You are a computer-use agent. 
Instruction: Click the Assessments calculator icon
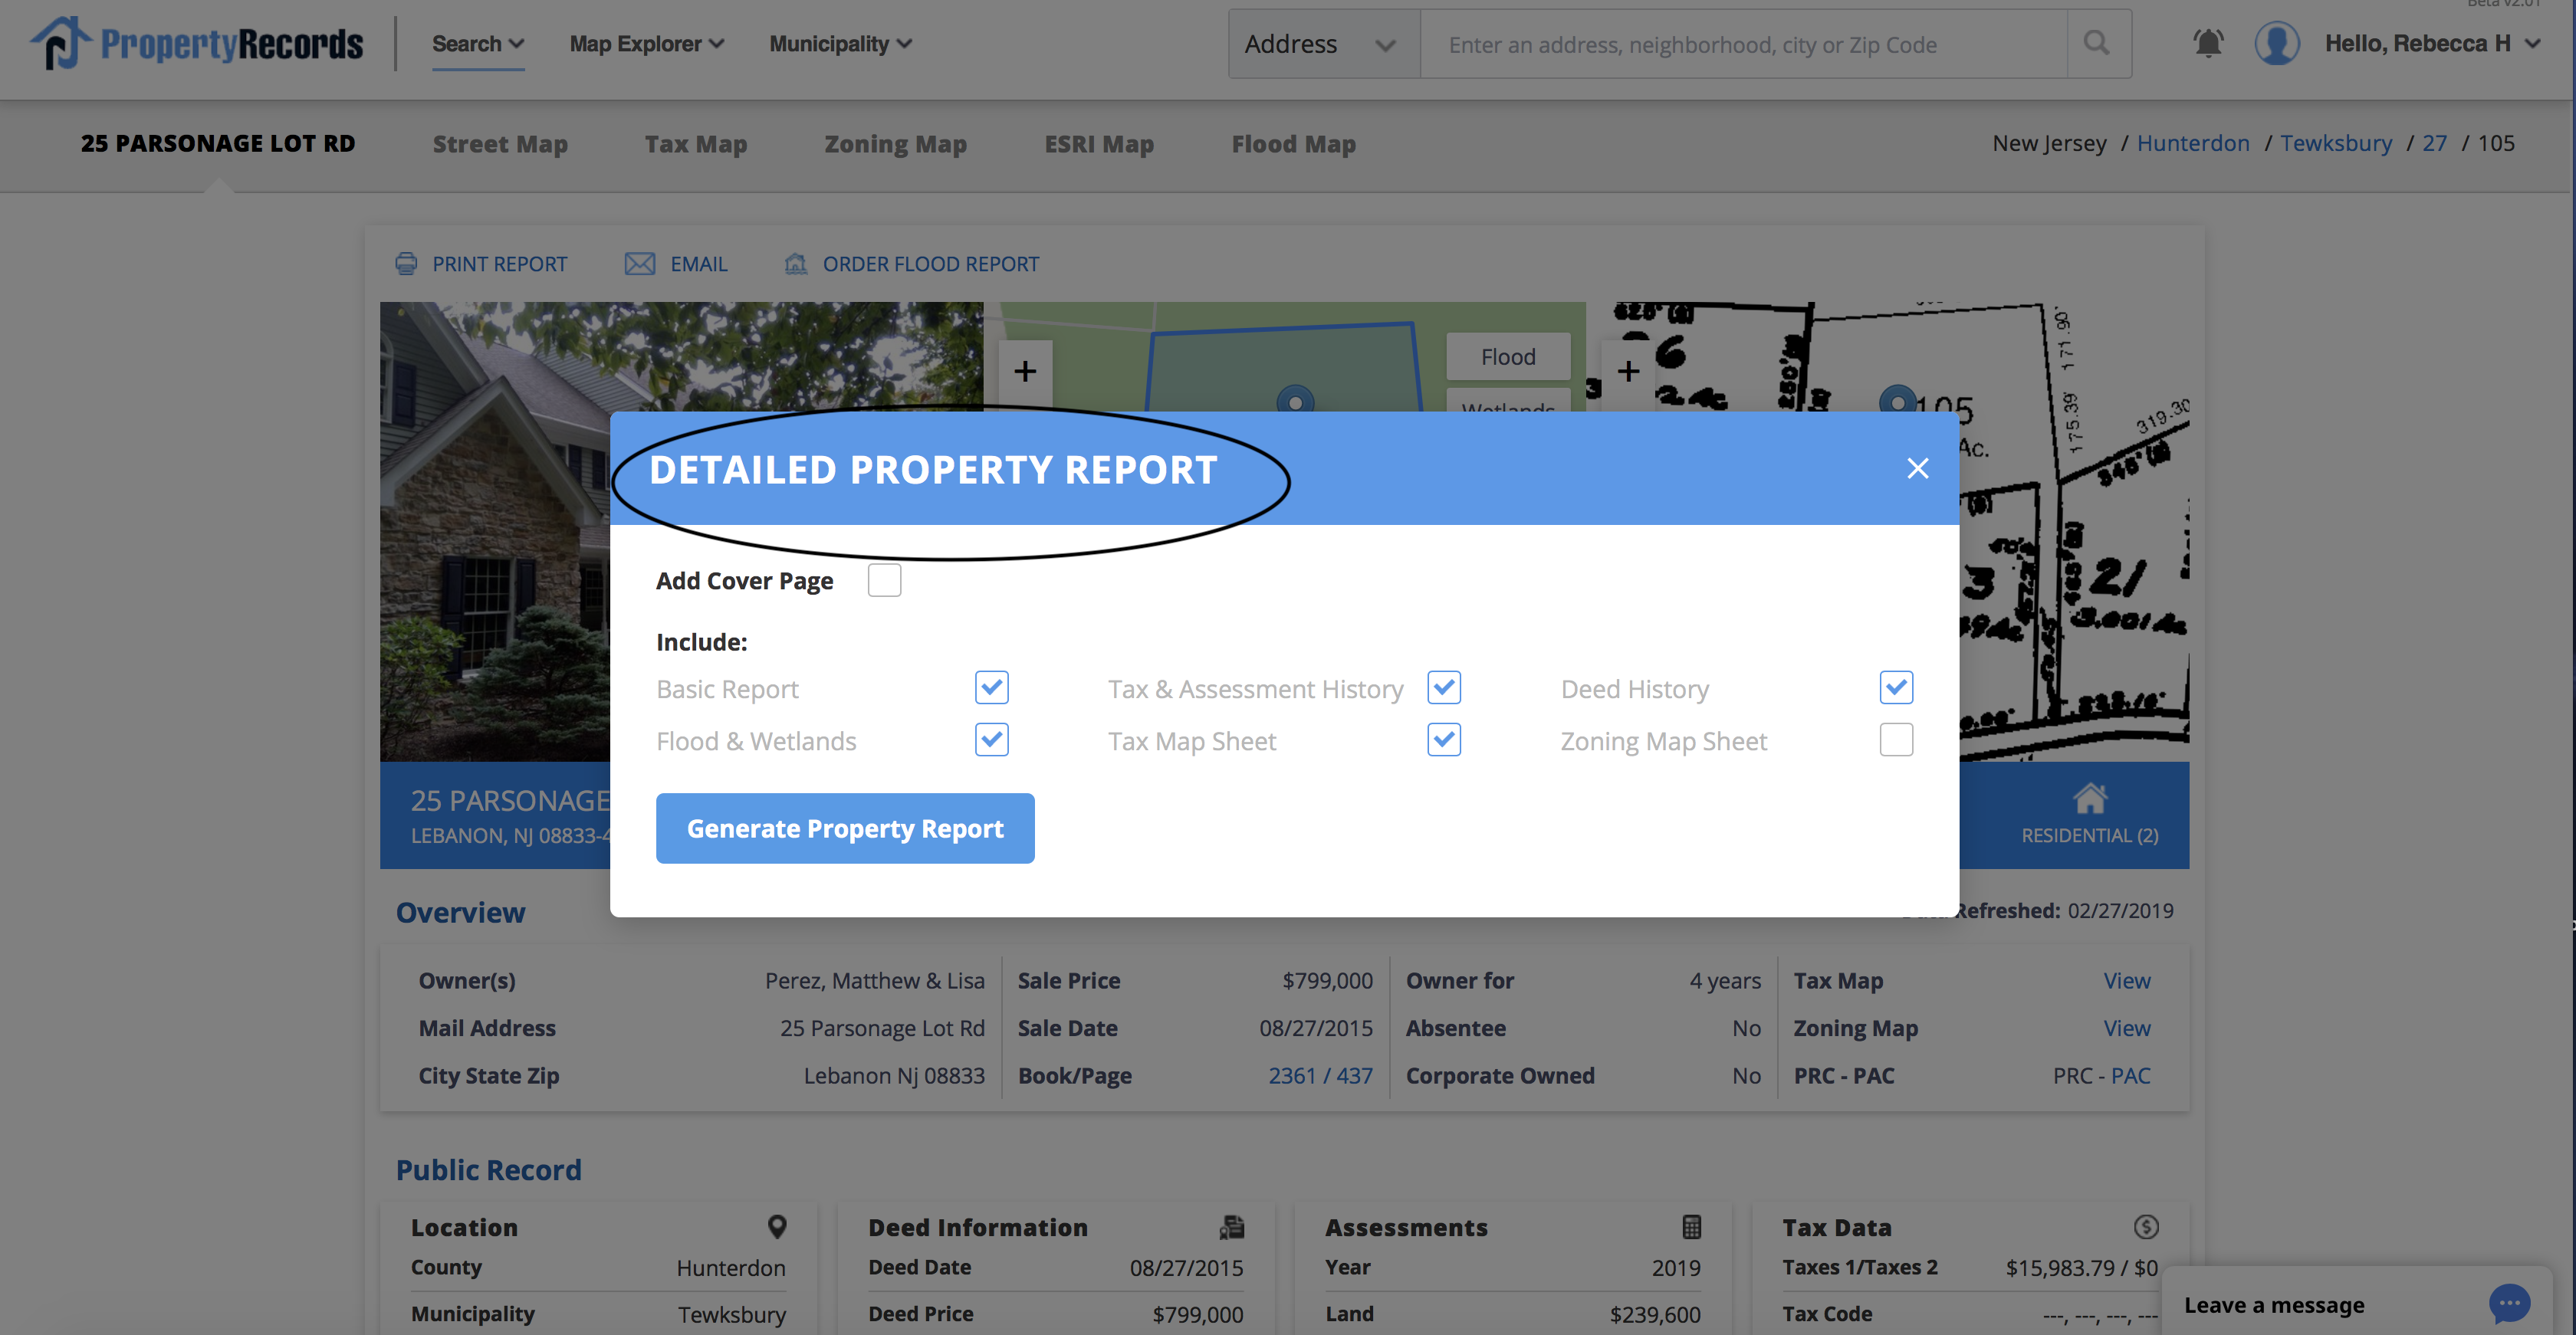(1691, 1226)
